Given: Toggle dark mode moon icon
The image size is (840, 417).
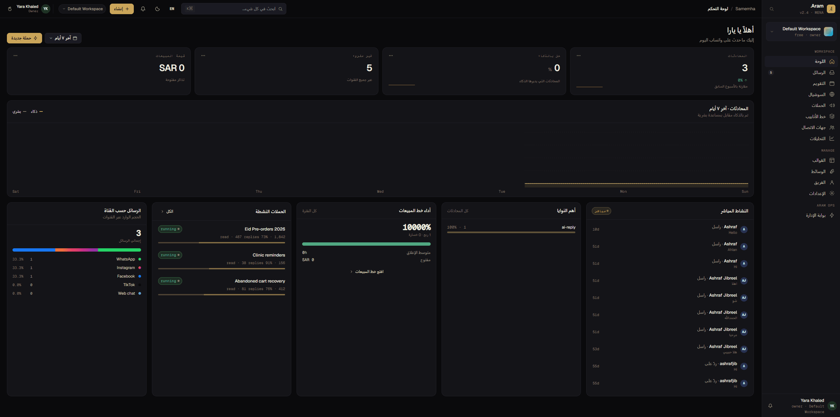Looking at the screenshot, I should [x=157, y=9].
